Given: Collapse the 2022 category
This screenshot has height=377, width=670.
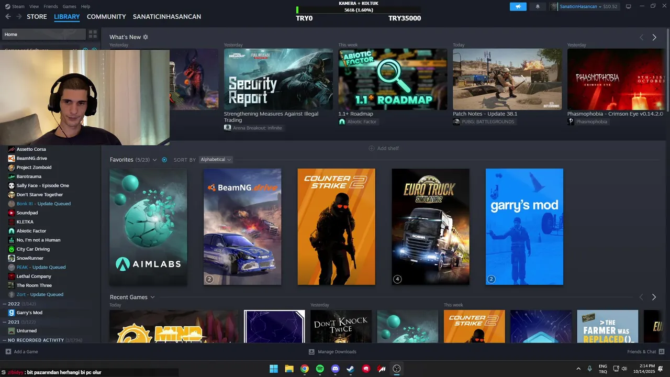Looking at the screenshot, I should pyautogui.click(x=5, y=304).
